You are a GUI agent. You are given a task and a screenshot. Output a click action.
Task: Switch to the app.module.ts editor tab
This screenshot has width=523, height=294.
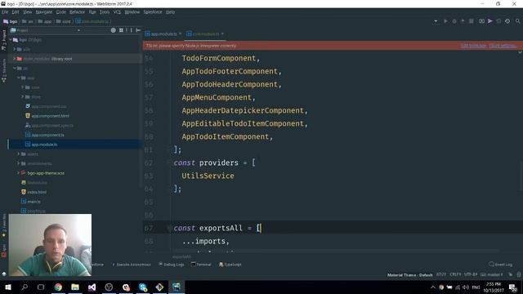coord(163,34)
